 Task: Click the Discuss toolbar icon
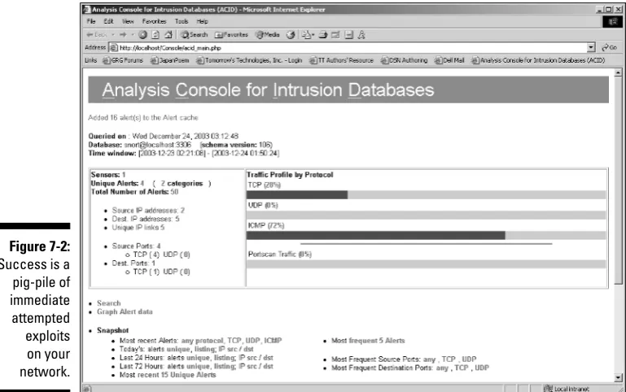(x=349, y=35)
